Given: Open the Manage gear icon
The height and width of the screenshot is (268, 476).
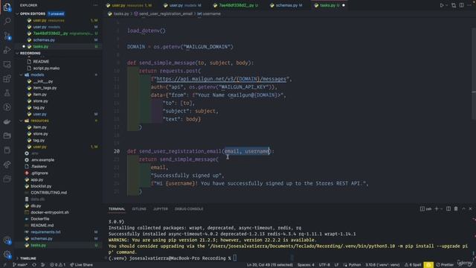Looking at the screenshot, I should point(7,255).
